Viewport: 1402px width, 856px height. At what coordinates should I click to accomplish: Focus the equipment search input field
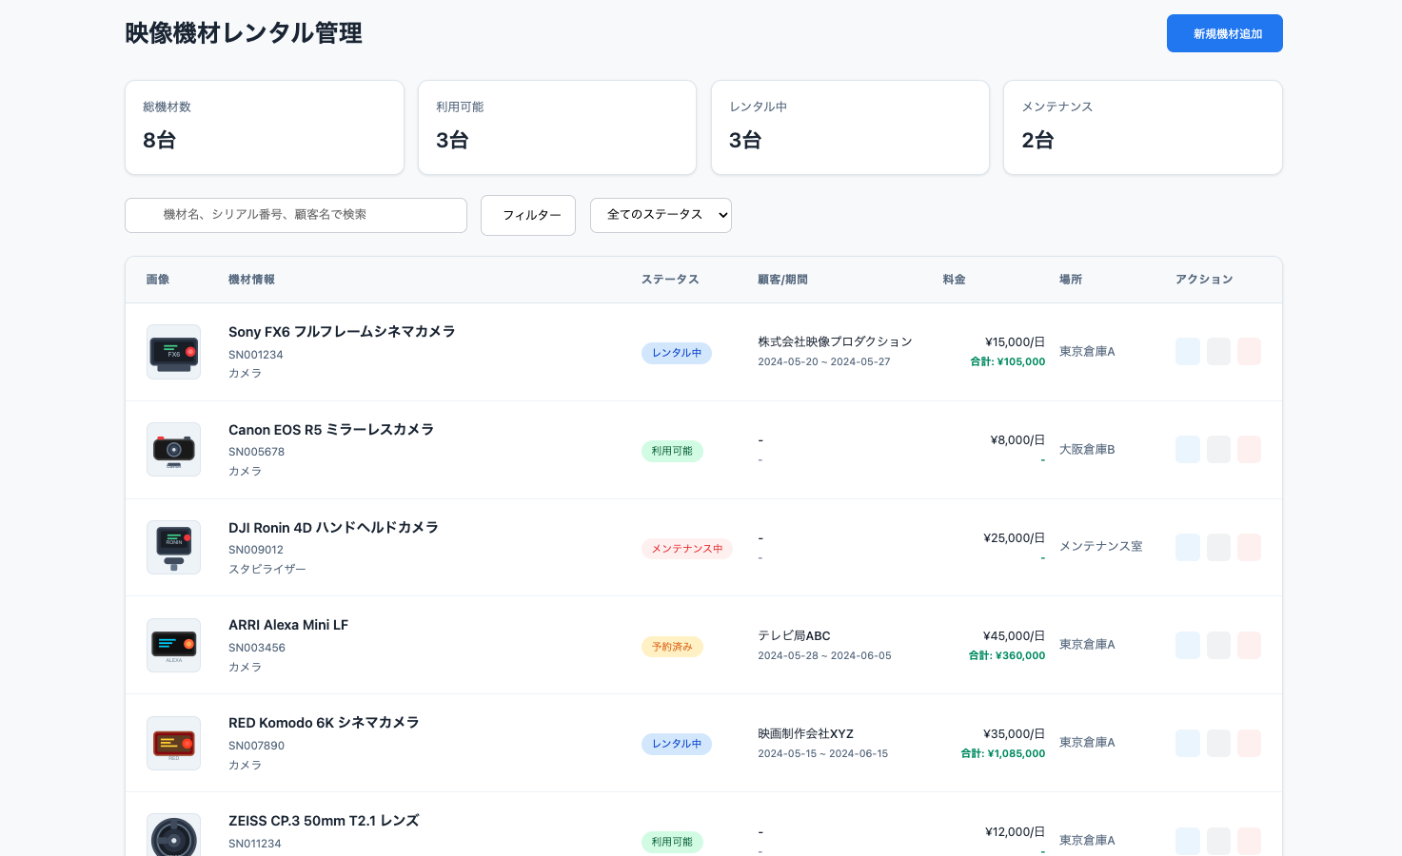point(296,215)
